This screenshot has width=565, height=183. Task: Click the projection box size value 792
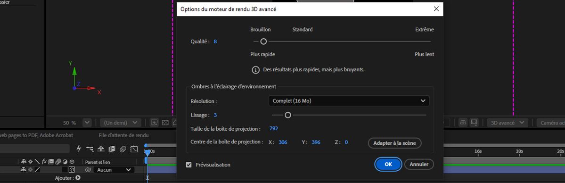[273, 128]
